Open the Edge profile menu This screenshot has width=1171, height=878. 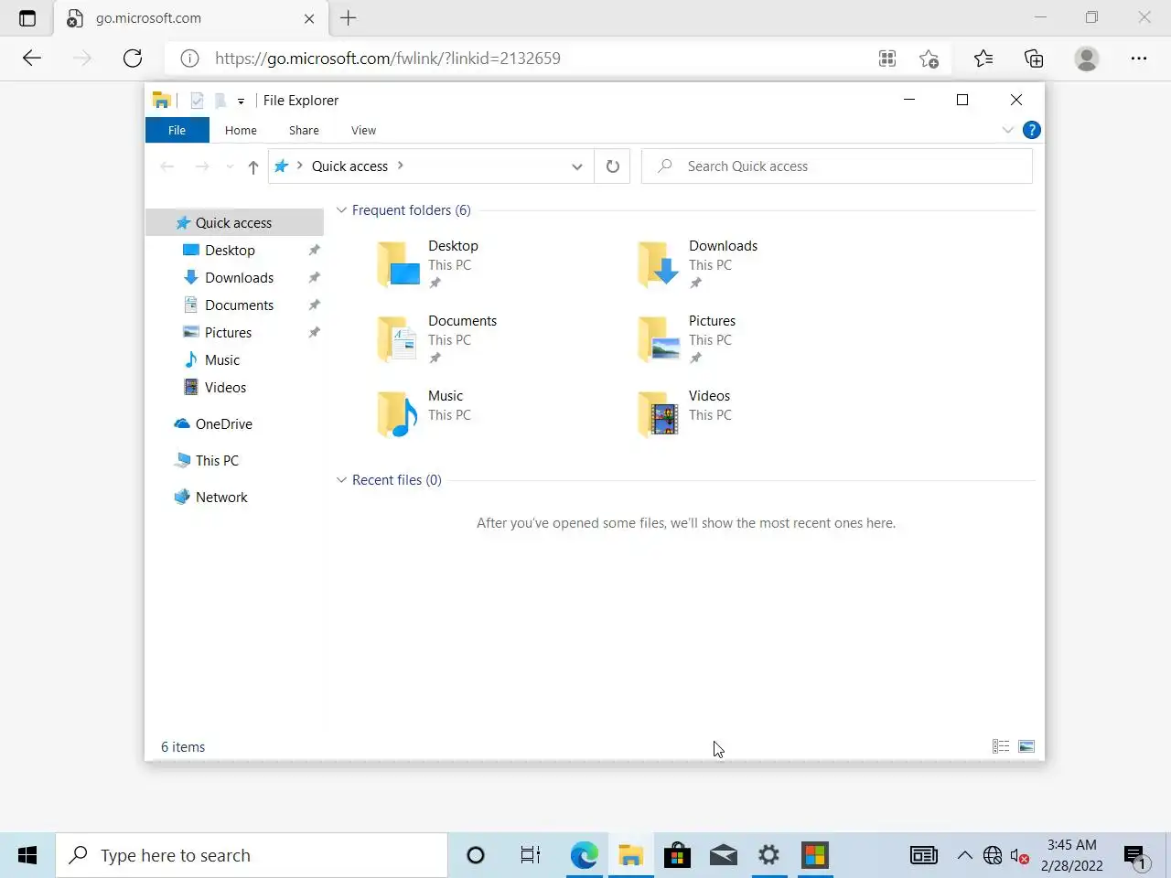click(x=1087, y=59)
